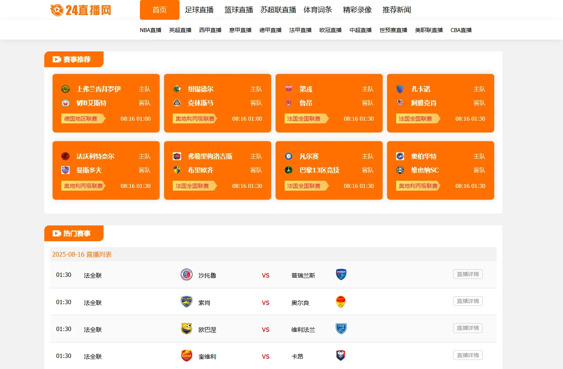Viewport: 563px width, 369px height.
Task: Select the 首页 tab
Action: 160,10
